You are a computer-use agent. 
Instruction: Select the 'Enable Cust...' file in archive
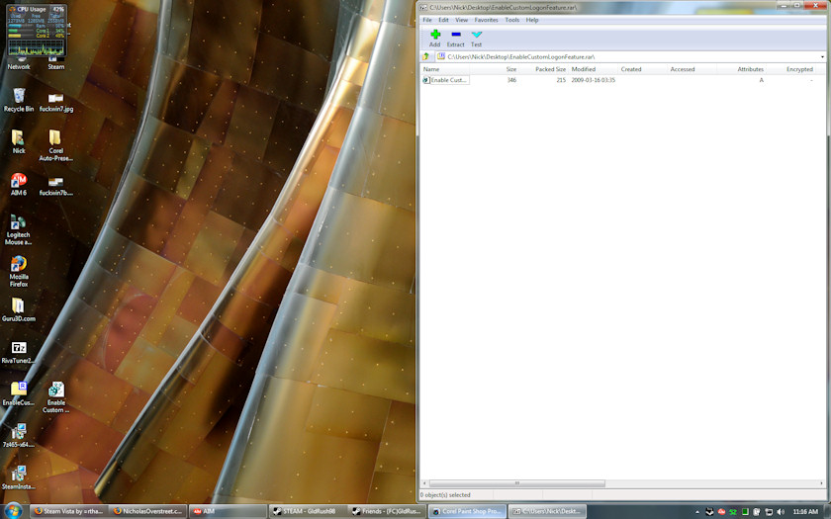click(445, 80)
